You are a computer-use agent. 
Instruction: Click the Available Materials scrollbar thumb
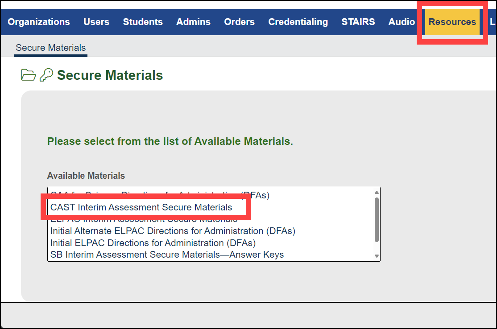coord(377,220)
